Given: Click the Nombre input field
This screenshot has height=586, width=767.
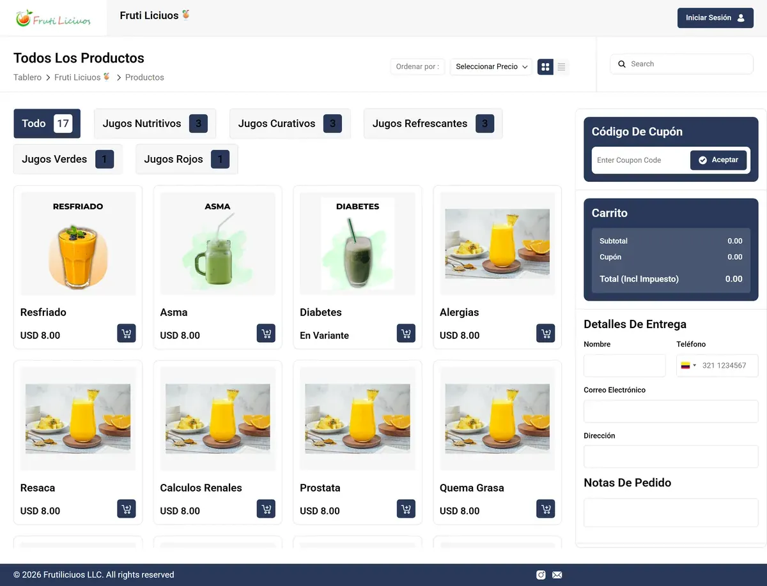Looking at the screenshot, I should pos(624,366).
